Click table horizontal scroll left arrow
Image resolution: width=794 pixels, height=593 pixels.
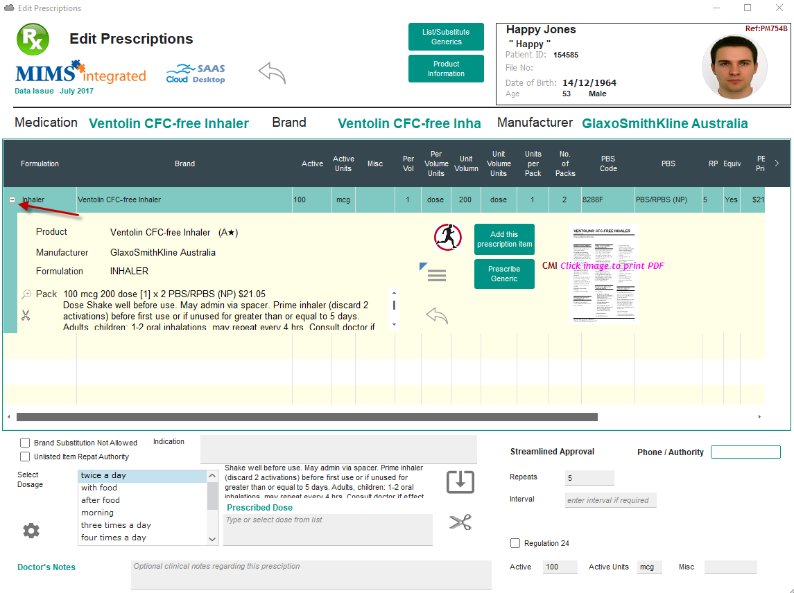[8, 417]
